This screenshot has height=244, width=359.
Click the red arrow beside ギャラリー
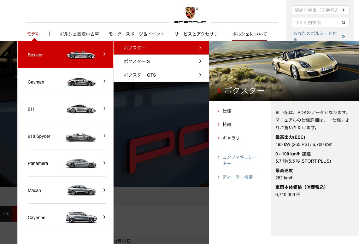pos(218,138)
